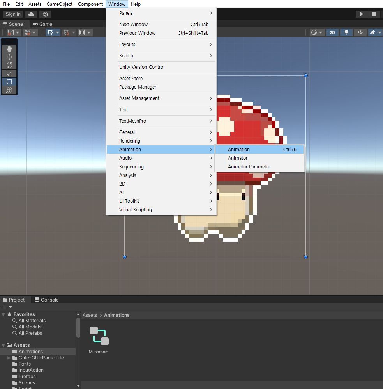Toggle grid visibility icon
The image size is (383, 389).
tap(50, 32)
